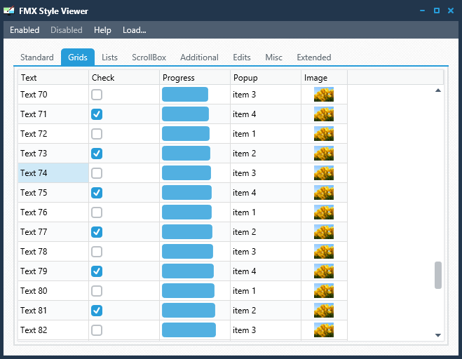Click the Text column header

[53, 78]
